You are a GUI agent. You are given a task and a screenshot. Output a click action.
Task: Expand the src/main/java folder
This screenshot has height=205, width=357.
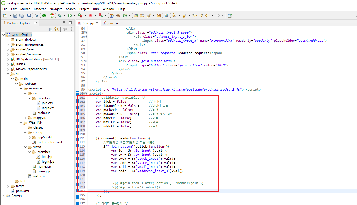(x=8, y=40)
